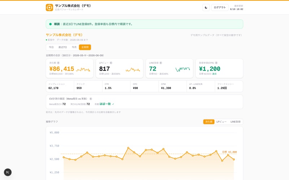
Task: Open info icon next to LPビュー
Action: pos(111,63)
